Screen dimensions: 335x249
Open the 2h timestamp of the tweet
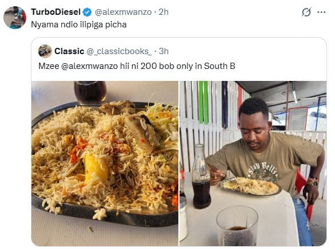(163, 12)
